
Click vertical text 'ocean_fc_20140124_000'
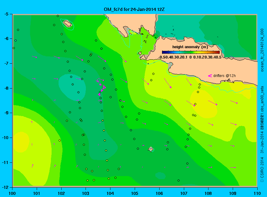(262, 50)
